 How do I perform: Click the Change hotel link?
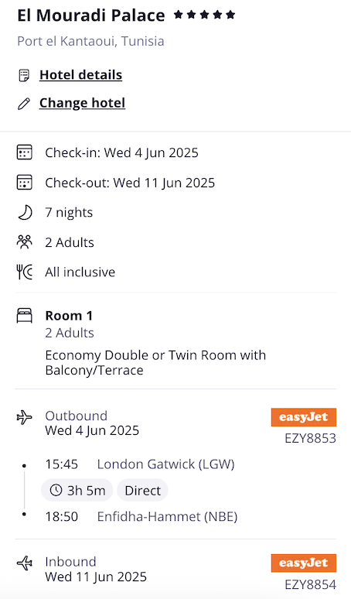[x=82, y=103]
